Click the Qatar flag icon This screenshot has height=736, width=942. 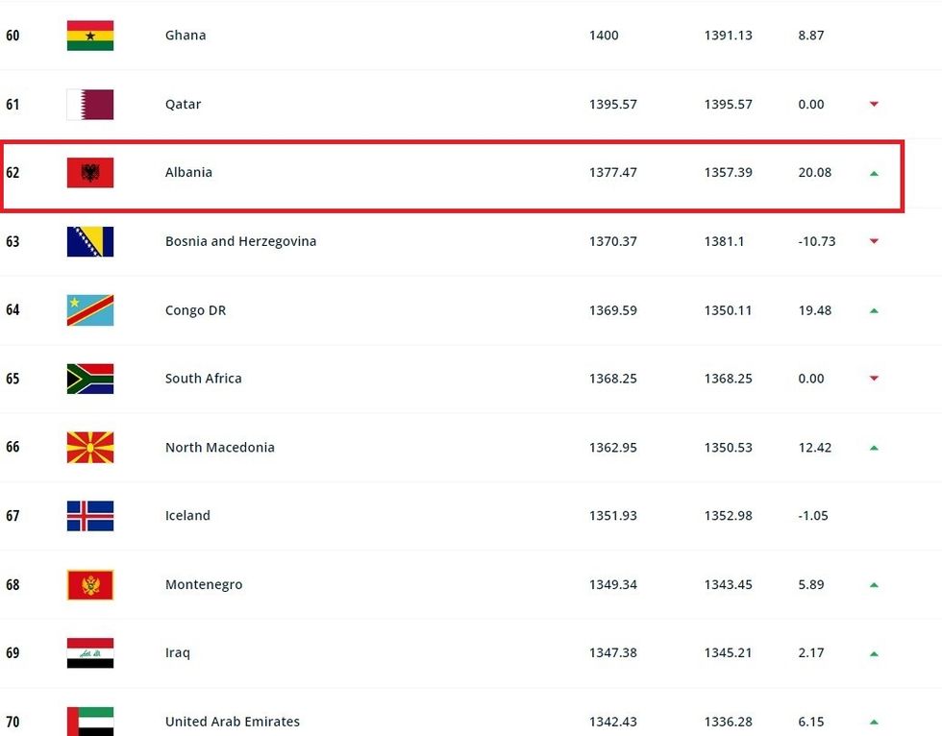90,105
